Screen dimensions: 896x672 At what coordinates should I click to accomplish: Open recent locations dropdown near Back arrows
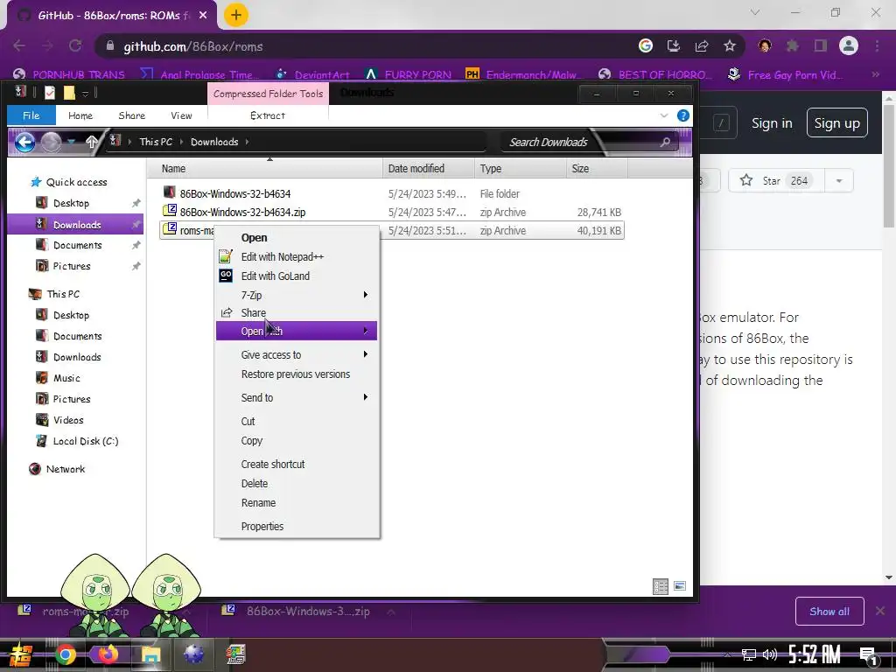pyautogui.click(x=72, y=142)
